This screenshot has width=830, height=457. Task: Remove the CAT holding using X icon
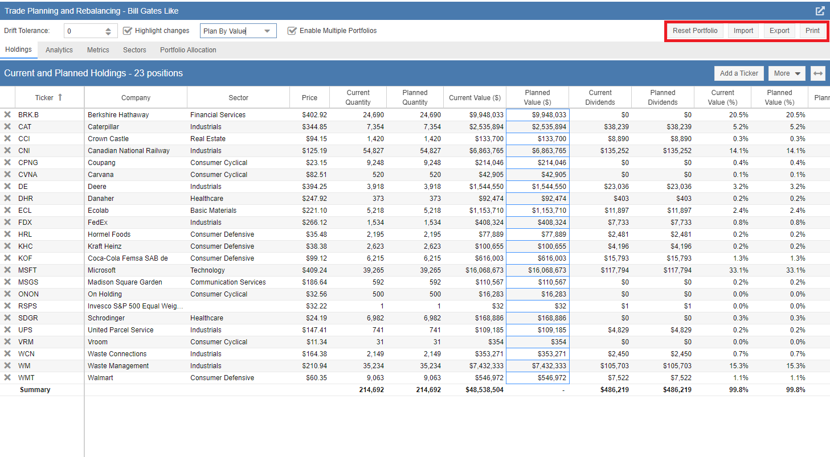(7, 126)
